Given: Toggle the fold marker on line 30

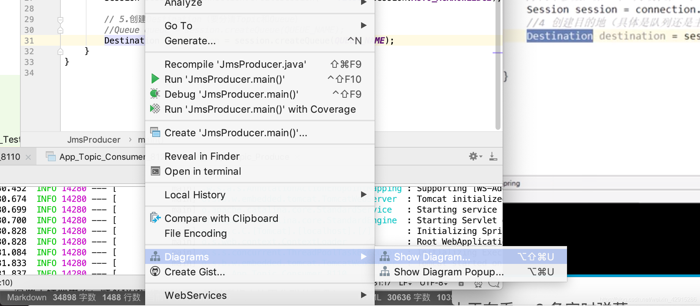Looking at the screenshot, I should pyautogui.click(x=60, y=30).
